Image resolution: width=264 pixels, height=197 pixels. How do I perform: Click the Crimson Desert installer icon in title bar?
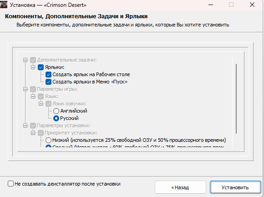click(4, 5)
